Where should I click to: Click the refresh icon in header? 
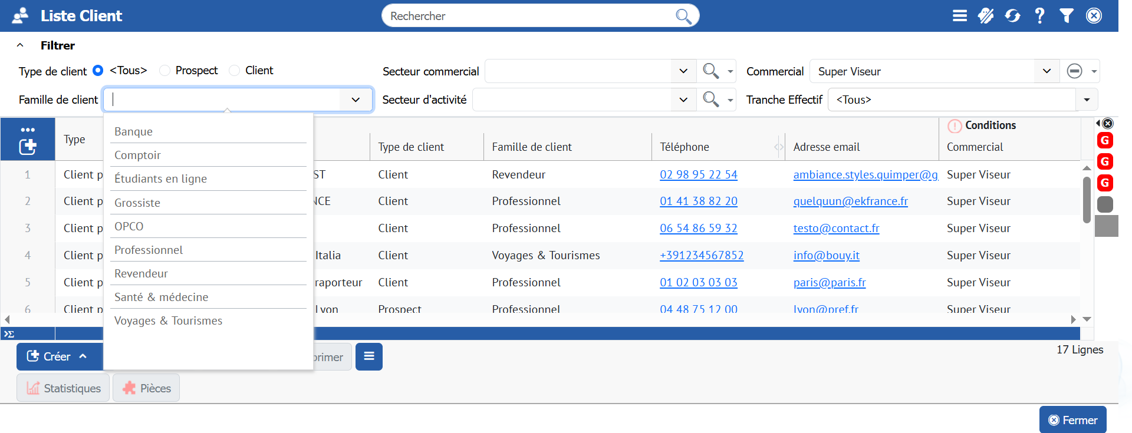1012,16
